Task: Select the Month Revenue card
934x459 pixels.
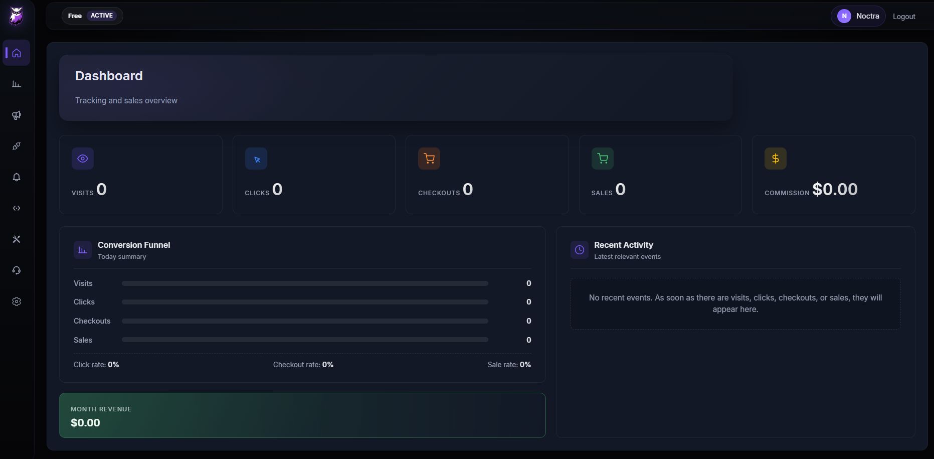Action: coord(302,415)
